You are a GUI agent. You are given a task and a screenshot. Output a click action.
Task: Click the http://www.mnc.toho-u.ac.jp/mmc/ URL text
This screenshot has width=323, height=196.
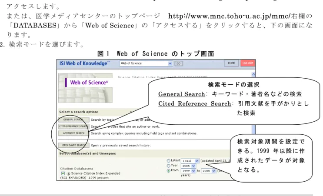pos(229,16)
